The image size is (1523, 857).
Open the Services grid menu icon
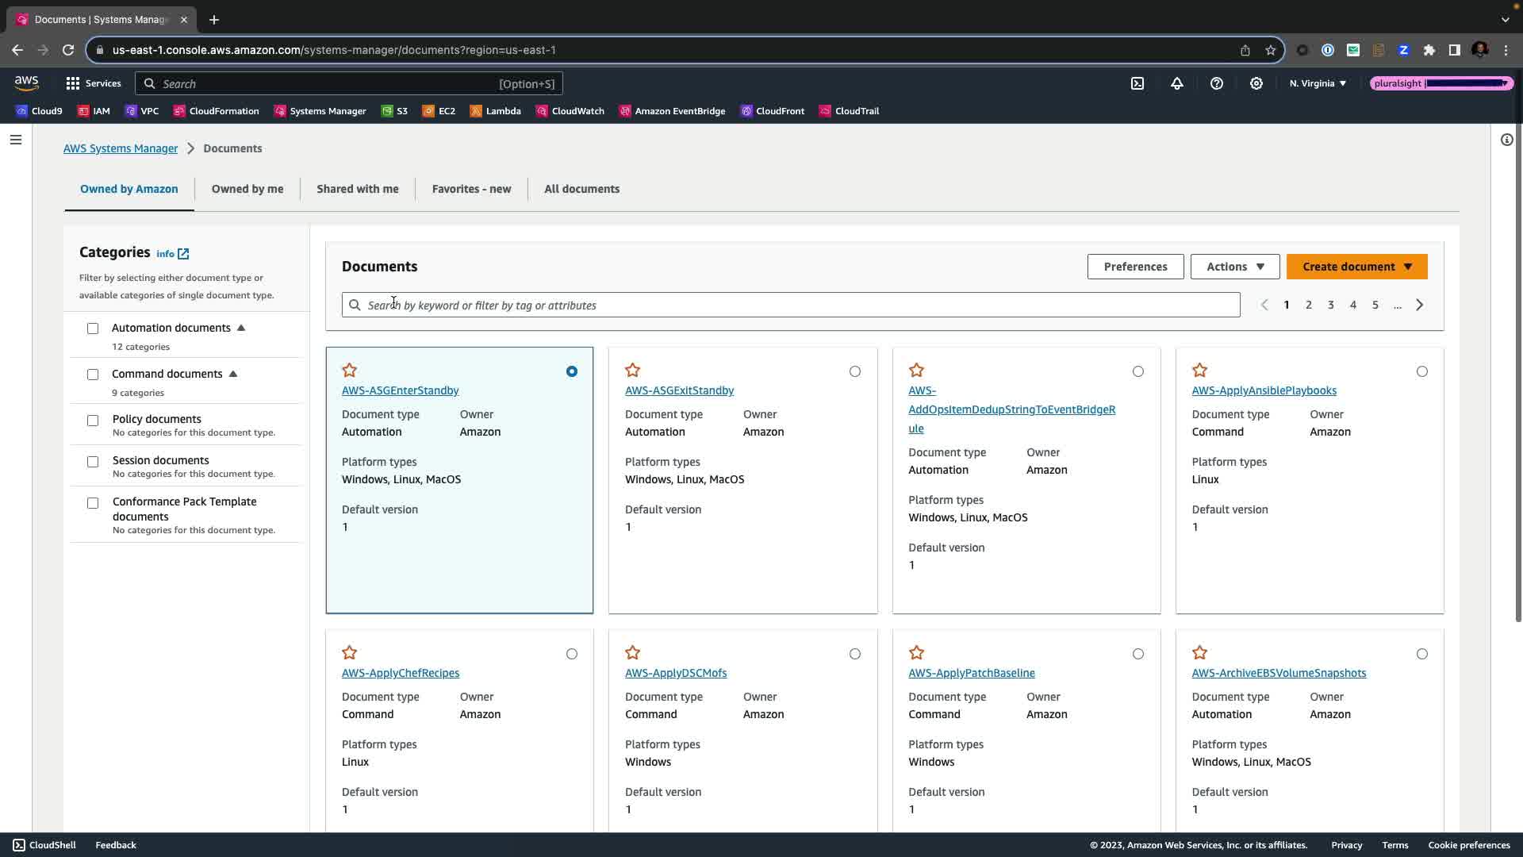click(73, 83)
